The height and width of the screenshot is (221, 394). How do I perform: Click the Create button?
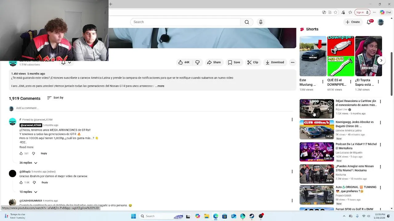coord(352,22)
